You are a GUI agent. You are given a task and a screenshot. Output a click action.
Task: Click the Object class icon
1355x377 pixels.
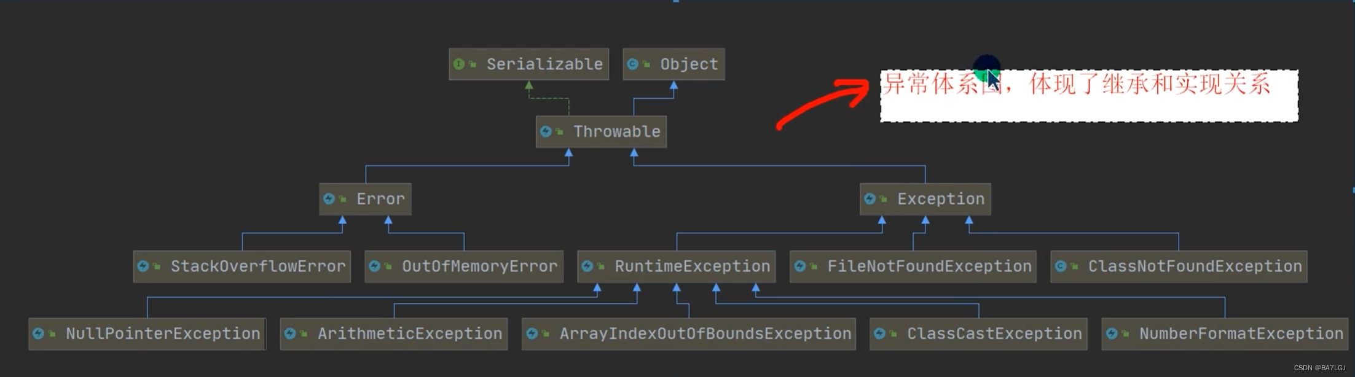[x=632, y=64]
